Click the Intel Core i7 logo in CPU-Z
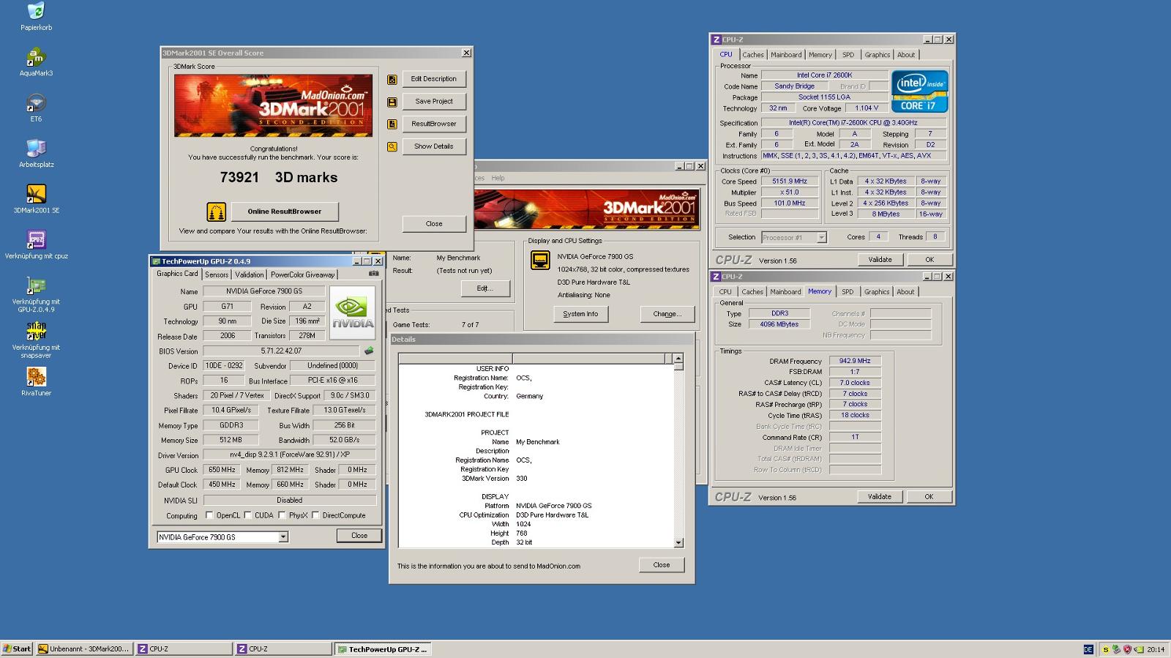The image size is (1171, 658). [920, 91]
